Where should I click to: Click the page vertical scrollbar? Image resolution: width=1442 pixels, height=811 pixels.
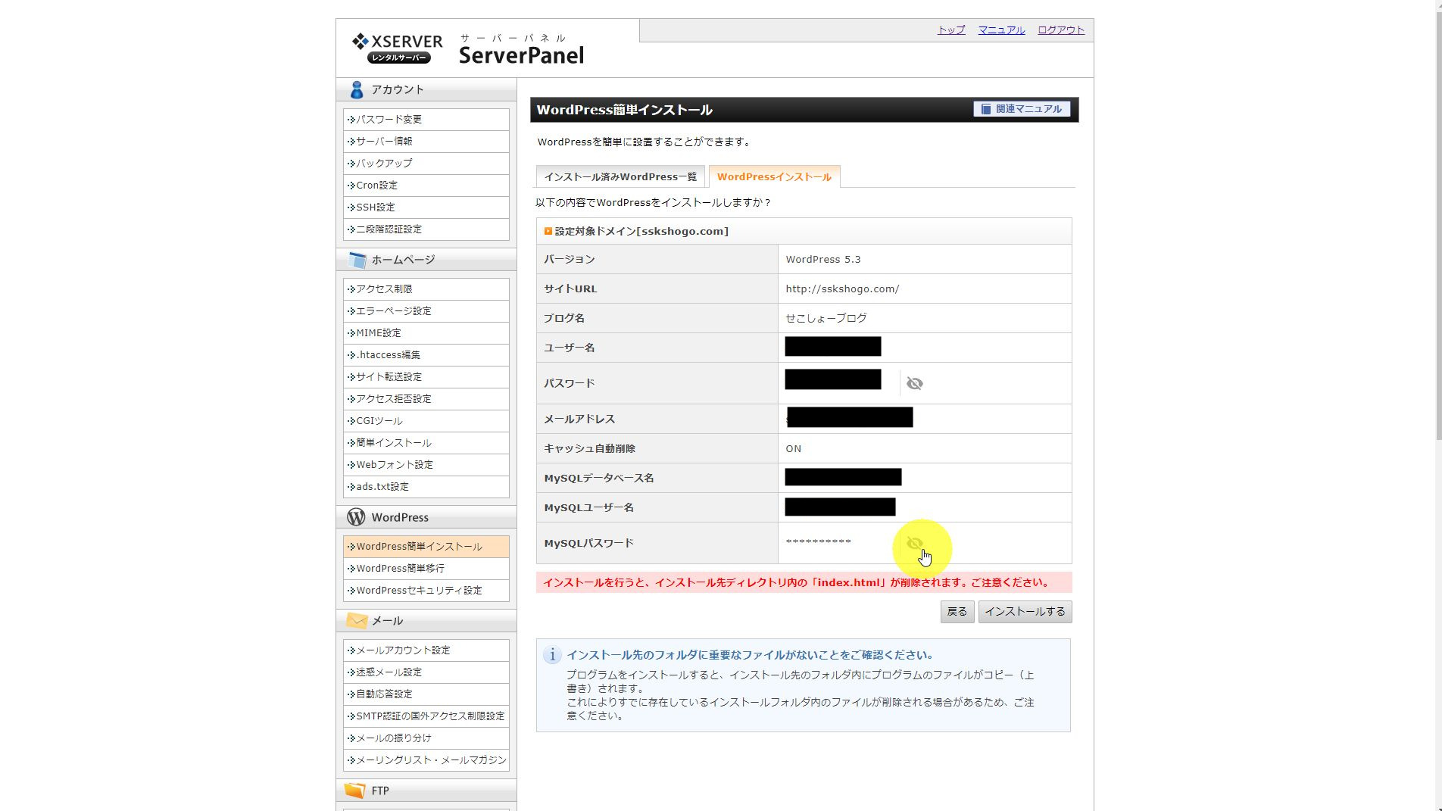[x=1438, y=227]
